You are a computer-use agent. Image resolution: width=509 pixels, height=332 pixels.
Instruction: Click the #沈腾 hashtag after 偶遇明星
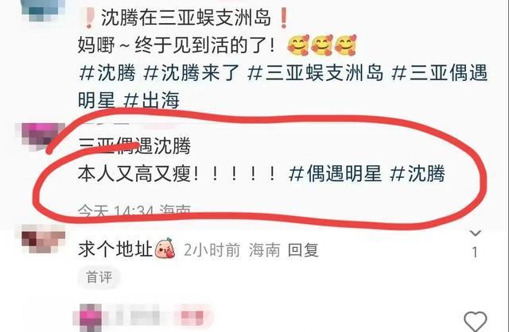[x=417, y=173]
